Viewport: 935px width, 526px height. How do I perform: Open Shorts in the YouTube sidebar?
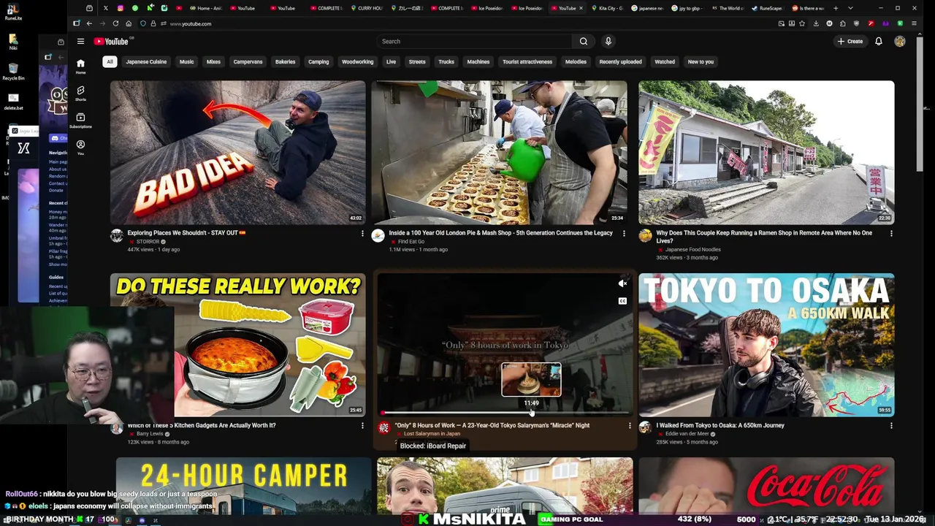(80, 93)
